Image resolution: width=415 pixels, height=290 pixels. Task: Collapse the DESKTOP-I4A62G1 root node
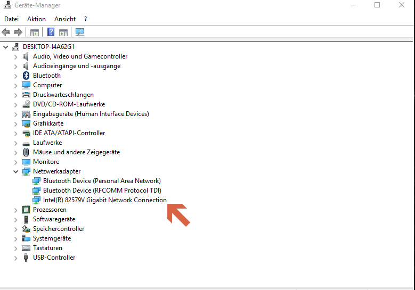point(5,47)
